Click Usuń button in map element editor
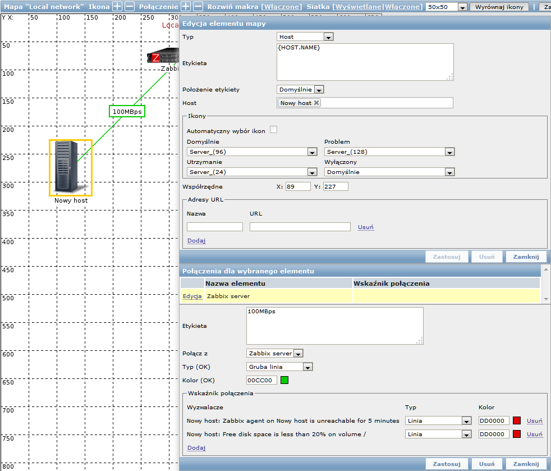The height and width of the screenshot is (471, 551). click(x=486, y=257)
